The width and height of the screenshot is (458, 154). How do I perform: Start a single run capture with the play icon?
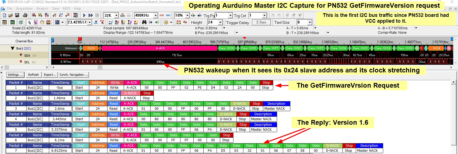(x=84, y=15)
